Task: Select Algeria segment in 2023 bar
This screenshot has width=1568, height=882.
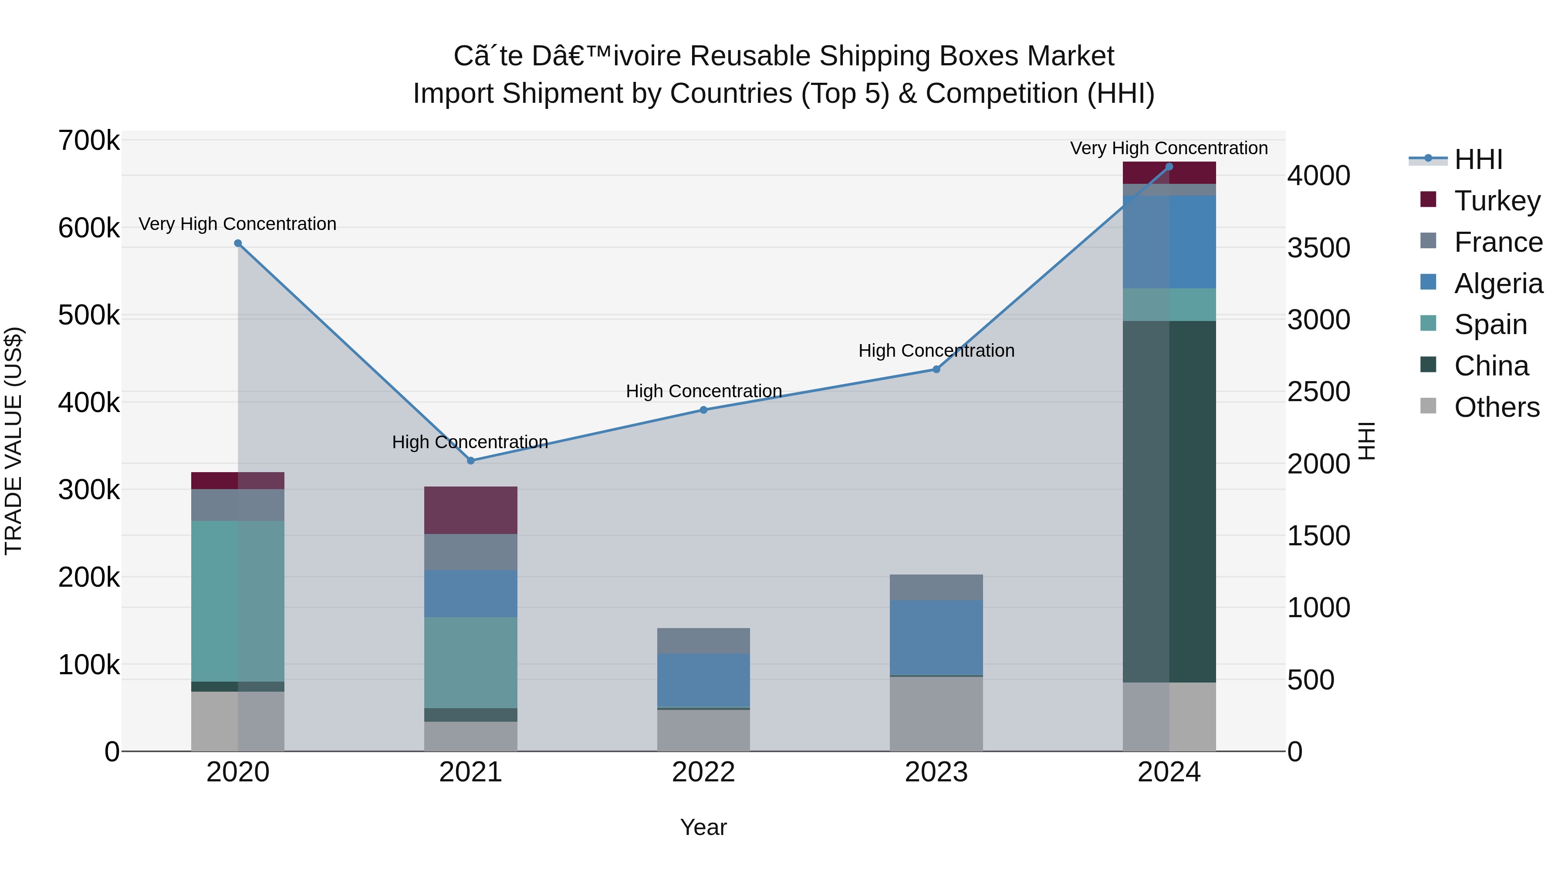Action: tap(936, 638)
